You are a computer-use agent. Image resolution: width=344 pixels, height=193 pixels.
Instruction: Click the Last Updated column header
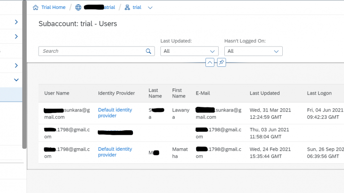(x=264, y=93)
